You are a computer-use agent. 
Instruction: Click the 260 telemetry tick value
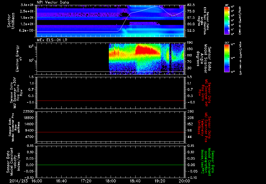[x=190, y=111]
